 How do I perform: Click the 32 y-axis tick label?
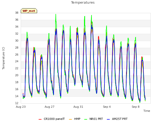tap(17, 34)
